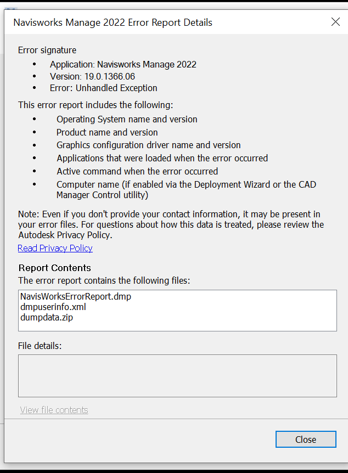348x473 pixels.
Task: Click the Graphics configuration driver item
Action: coord(148,145)
